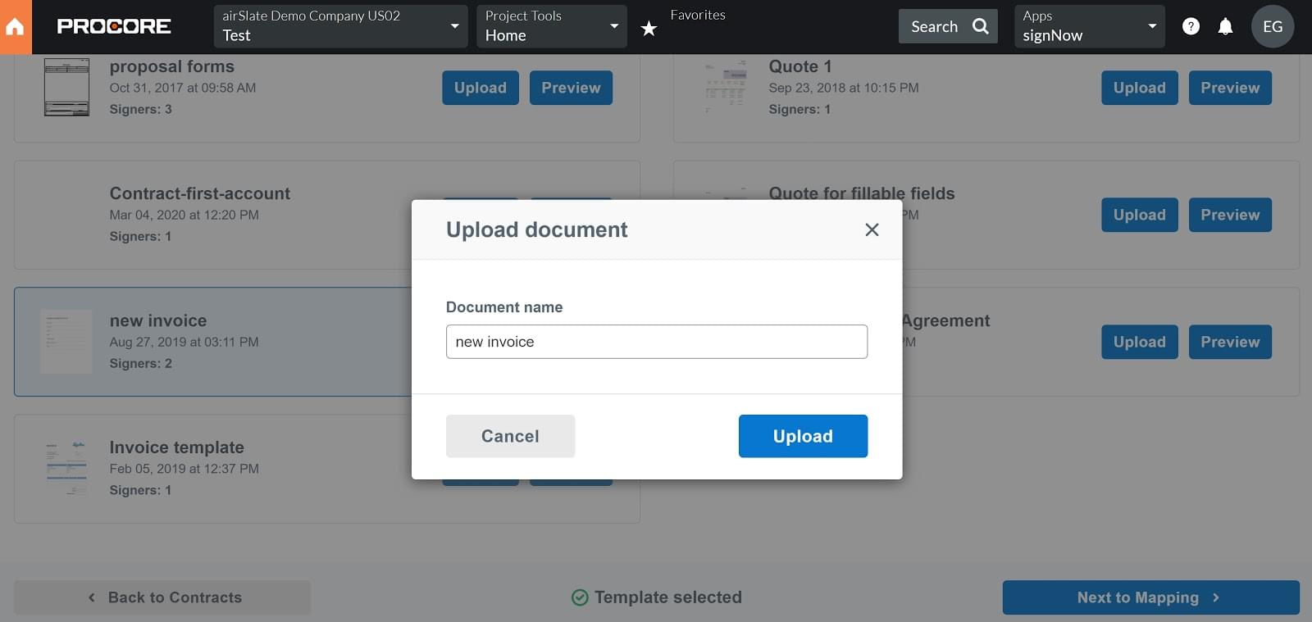This screenshot has width=1312, height=622.
Task: Go to the Procore home icon
Action: click(x=16, y=27)
